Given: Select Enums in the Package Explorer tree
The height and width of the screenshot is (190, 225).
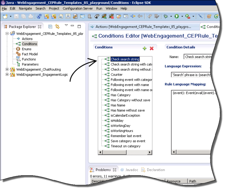Looking at the screenshot, I should point(27,49).
